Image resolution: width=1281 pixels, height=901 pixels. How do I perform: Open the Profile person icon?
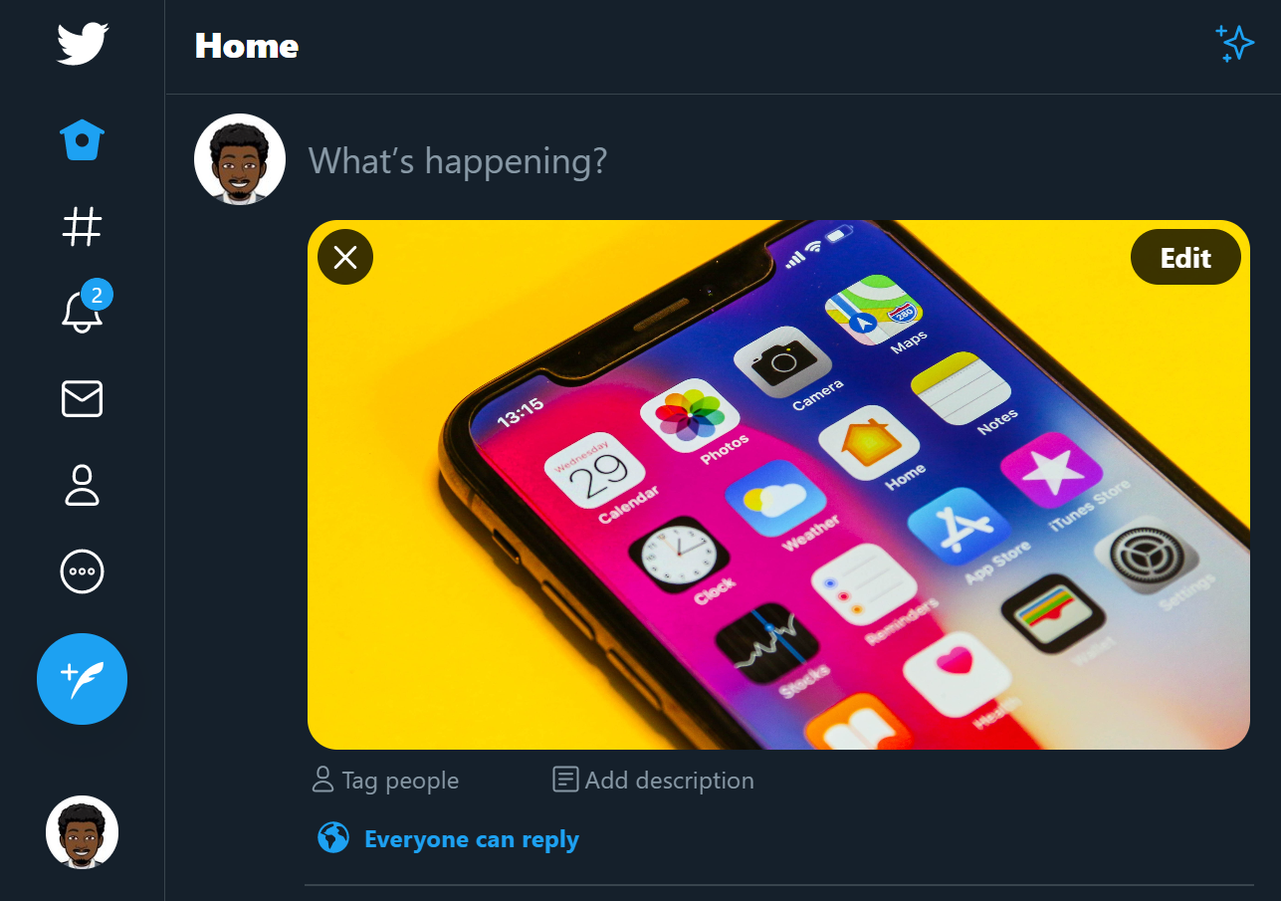(x=83, y=485)
